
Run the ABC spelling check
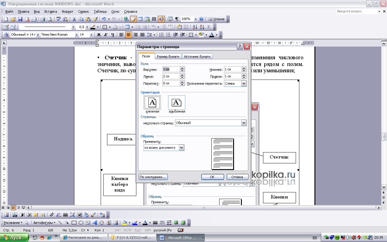(59, 19)
